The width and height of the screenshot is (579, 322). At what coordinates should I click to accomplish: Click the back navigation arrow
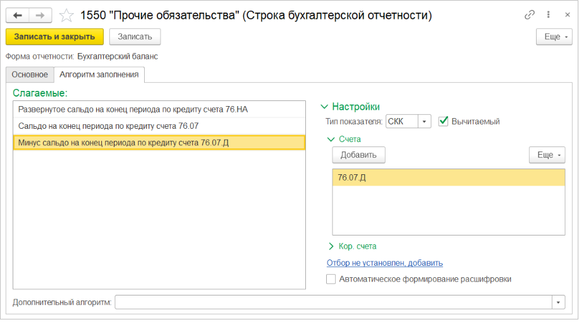pos(17,15)
